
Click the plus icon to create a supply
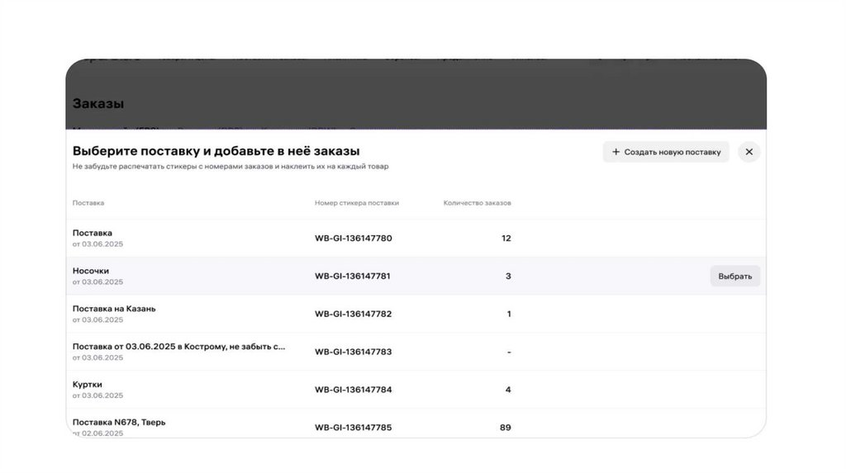coord(615,152)
